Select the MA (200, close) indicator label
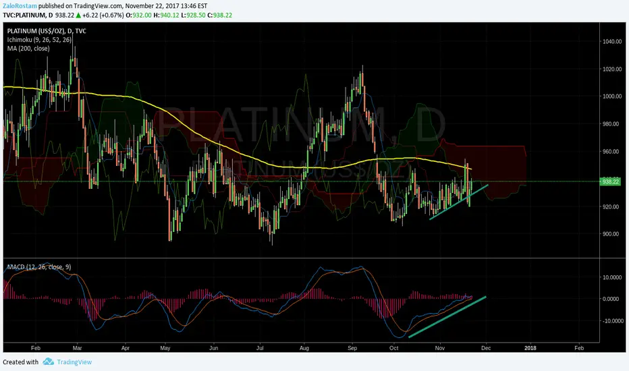This screenshot has height=371, width=629. [28, 49]
